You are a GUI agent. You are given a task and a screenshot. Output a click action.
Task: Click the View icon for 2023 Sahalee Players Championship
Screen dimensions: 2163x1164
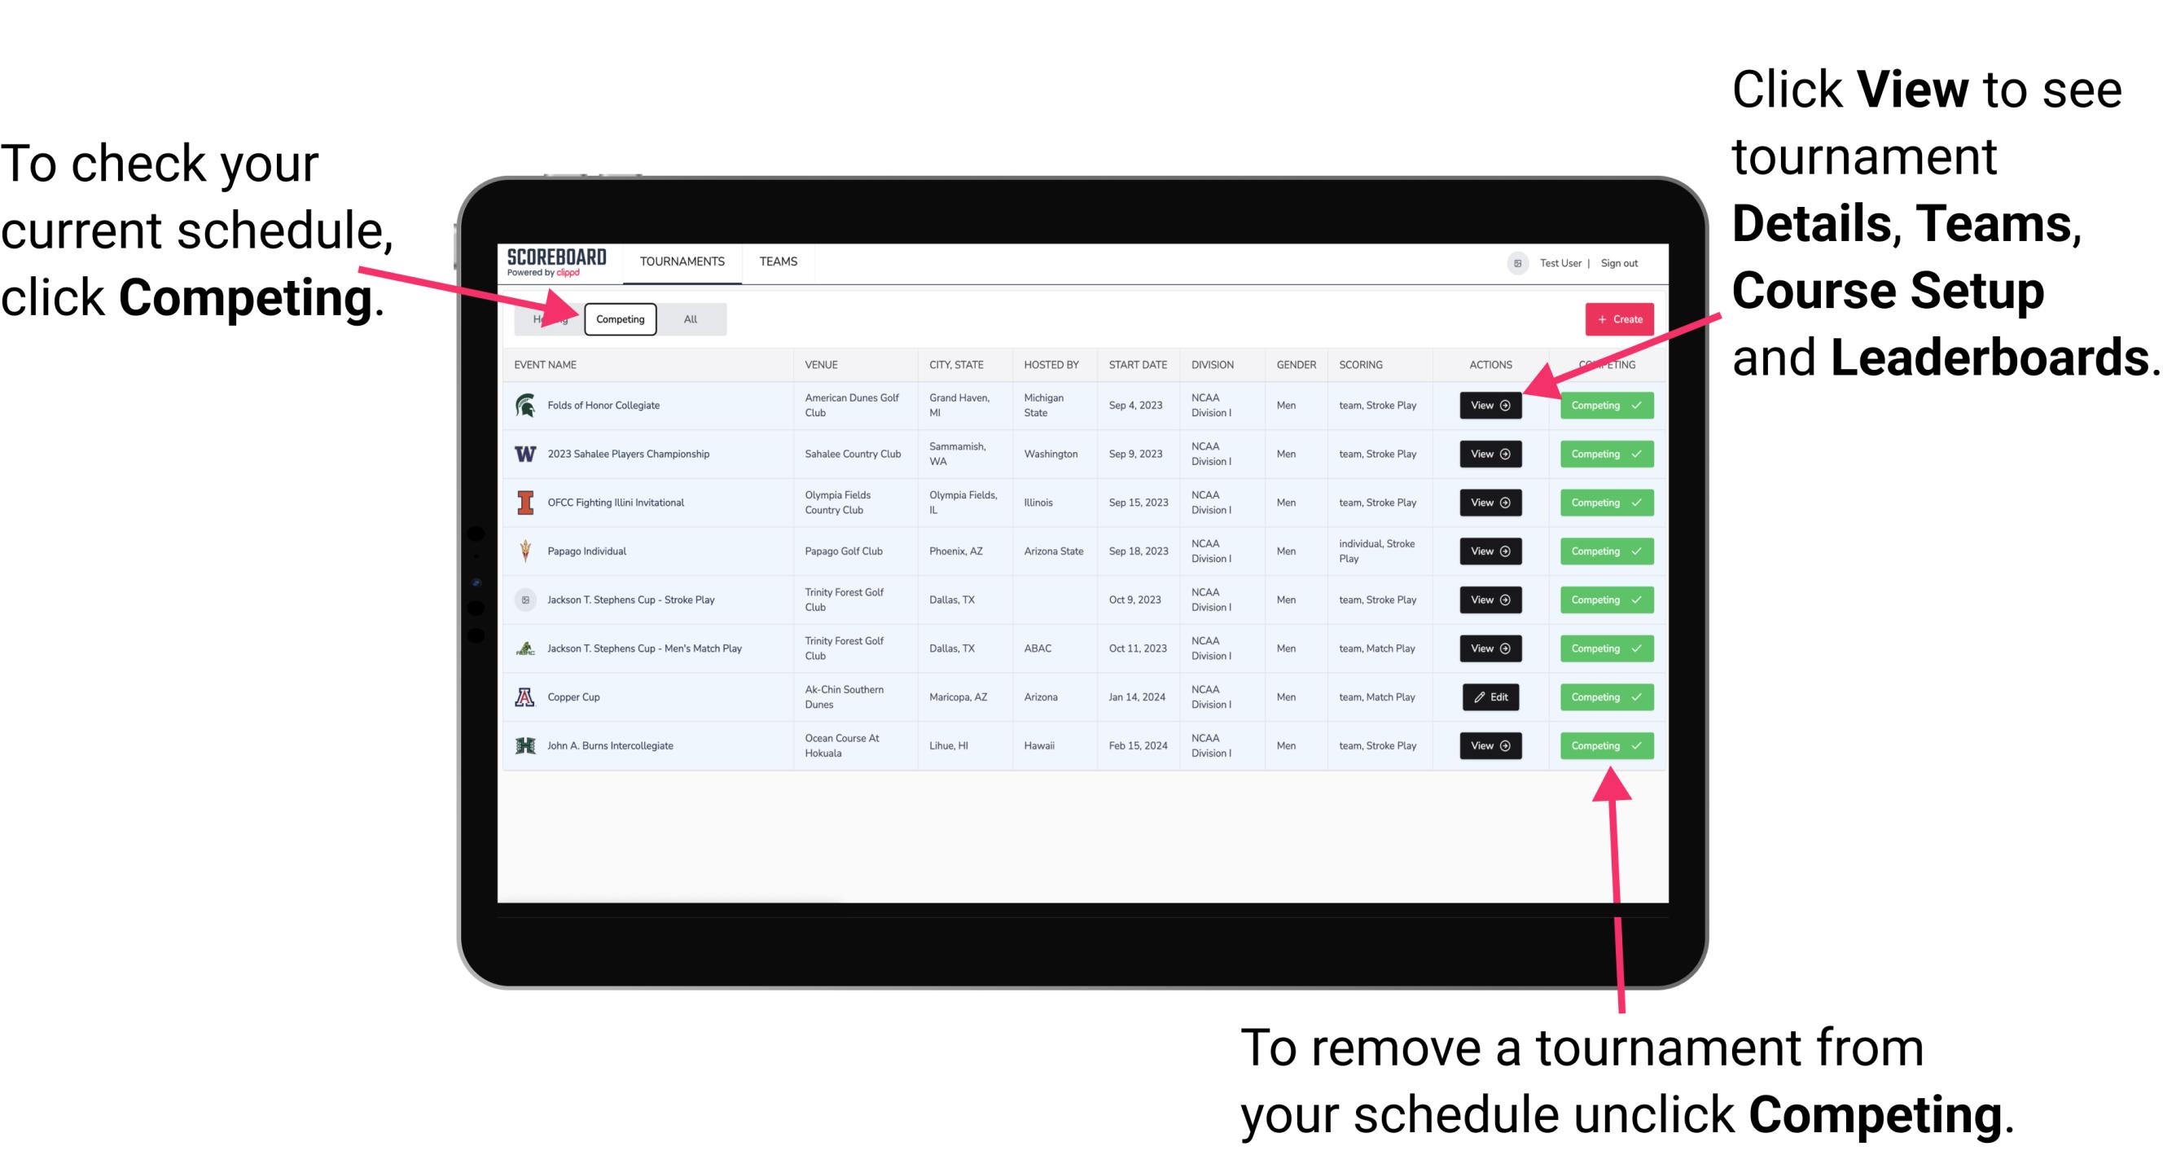click(1489, 455)
